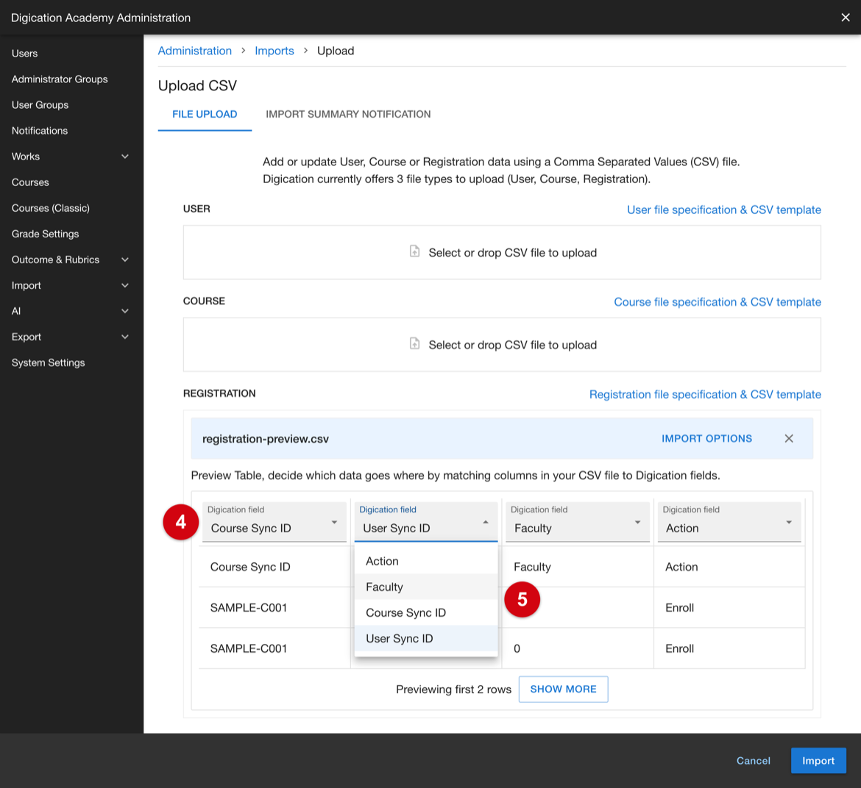Choose User Sync ID from the dropdown list
This screenshot has width=861, height=788.
[426, 638]
